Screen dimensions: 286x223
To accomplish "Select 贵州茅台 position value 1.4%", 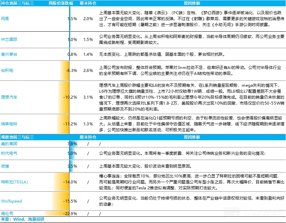I will 88,54.
